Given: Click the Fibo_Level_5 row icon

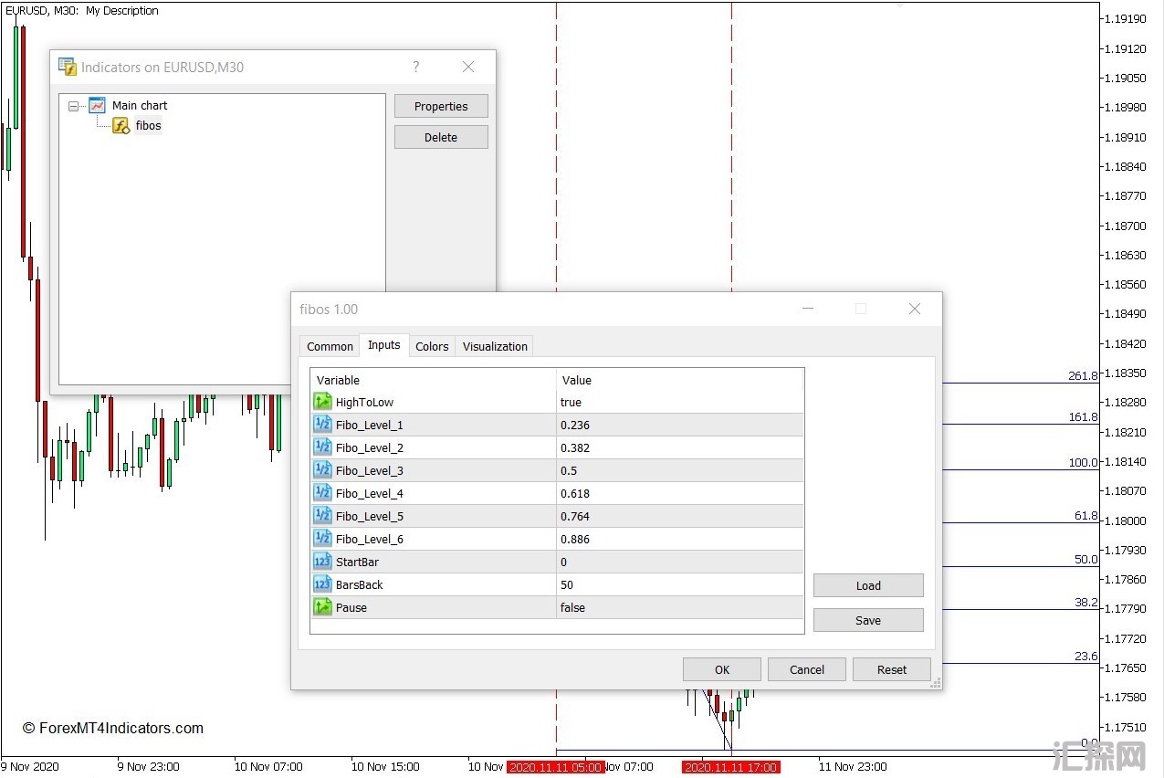Looking at the screenshot, I should (x=322, y=516).
